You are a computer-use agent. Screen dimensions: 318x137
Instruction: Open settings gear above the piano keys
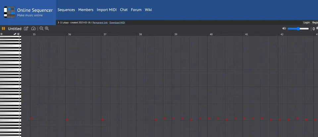[1, 34]
